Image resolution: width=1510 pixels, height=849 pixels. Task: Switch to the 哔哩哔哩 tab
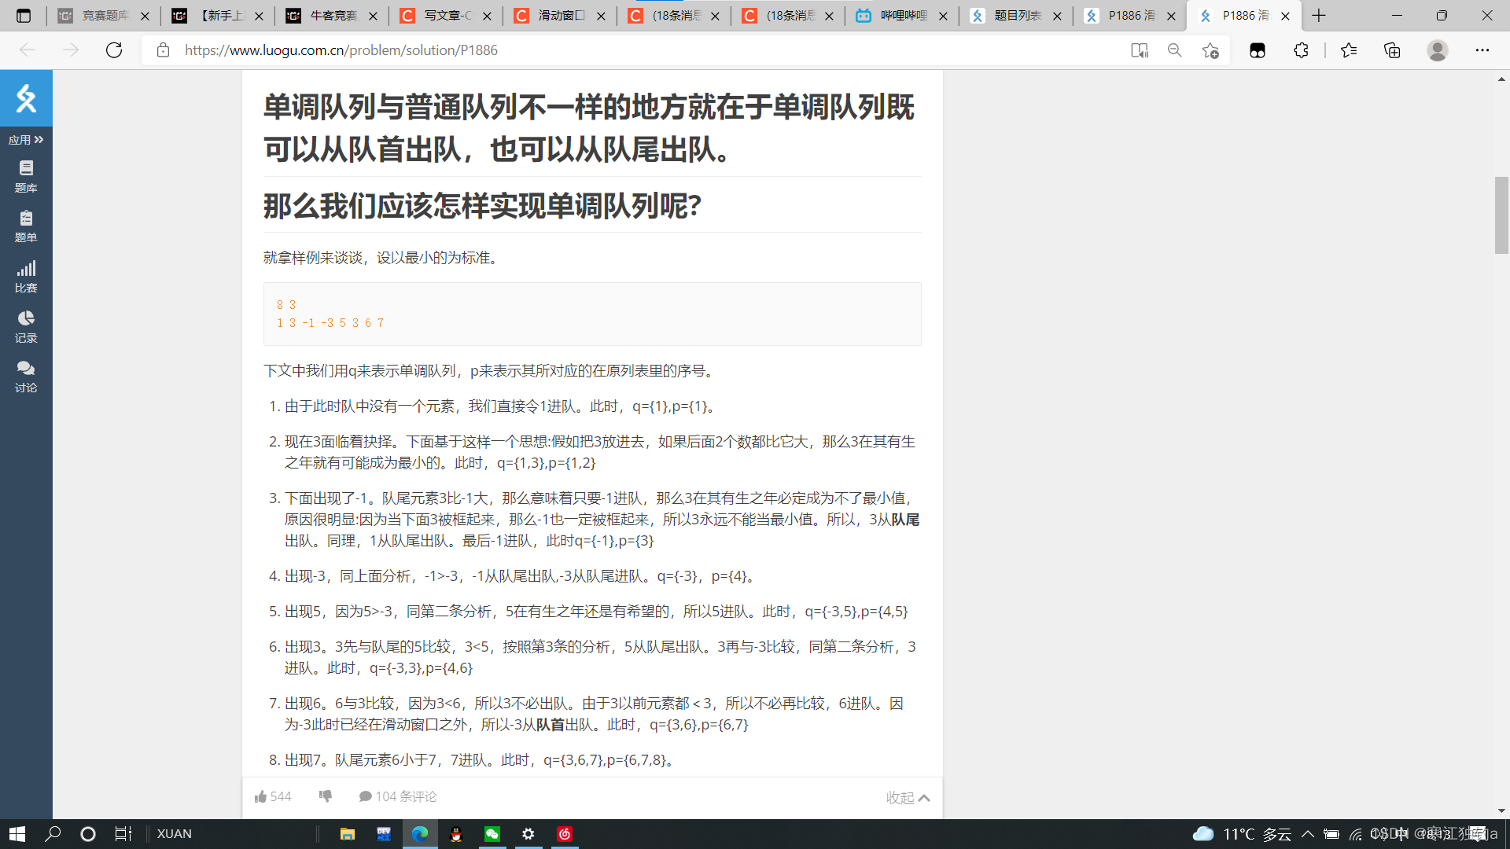[902, 16]
